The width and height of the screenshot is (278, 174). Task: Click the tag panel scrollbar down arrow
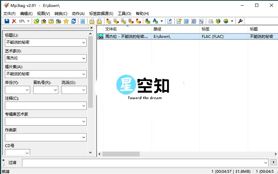click(x=90, y=152)
